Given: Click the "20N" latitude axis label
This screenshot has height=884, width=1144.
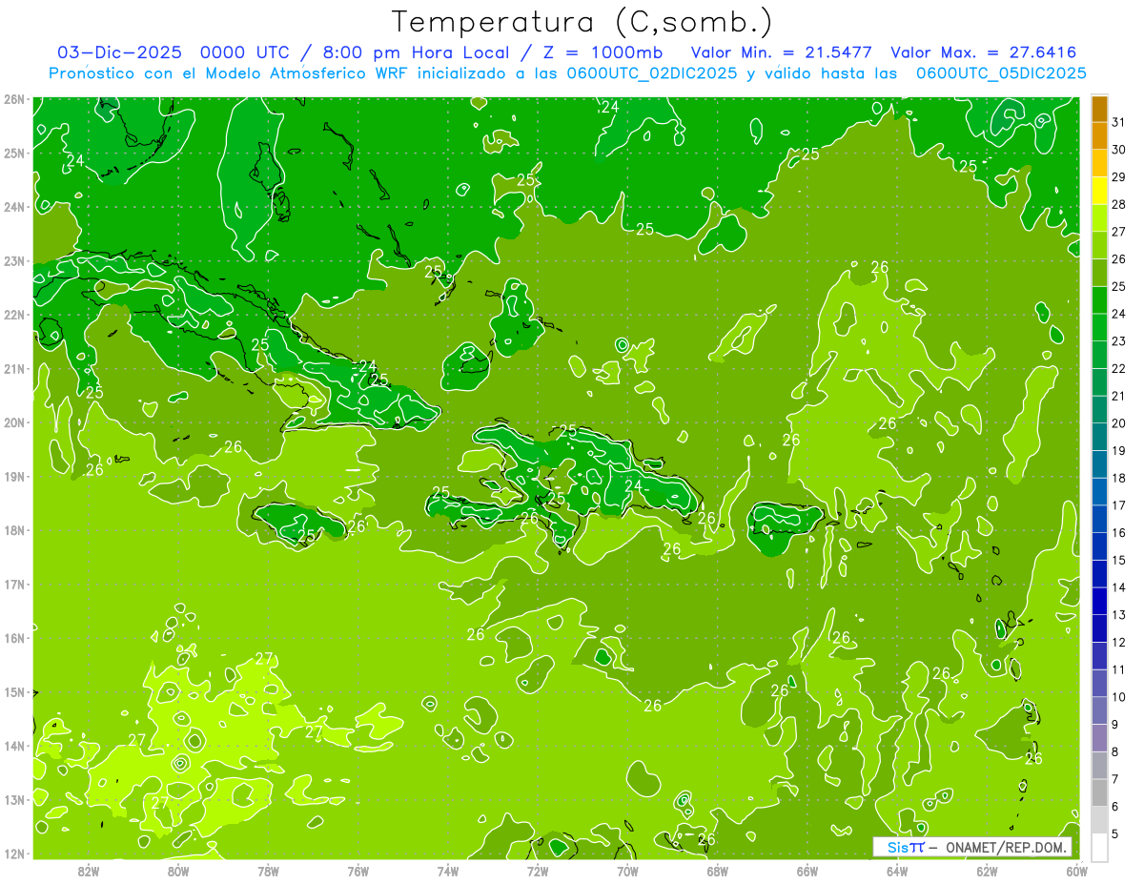Looking at the screenshot, I should [14, 422].
